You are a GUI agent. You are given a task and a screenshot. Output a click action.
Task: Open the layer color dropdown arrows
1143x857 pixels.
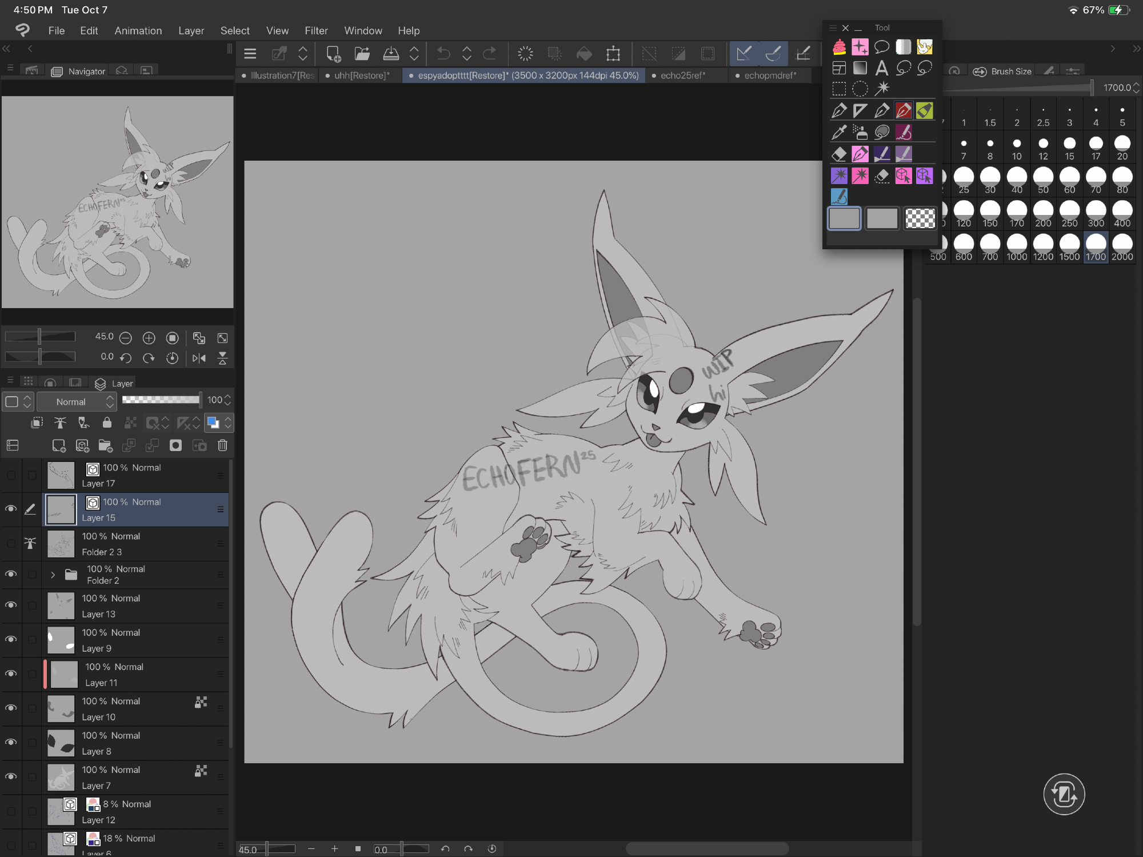click(x=228, y=423)
